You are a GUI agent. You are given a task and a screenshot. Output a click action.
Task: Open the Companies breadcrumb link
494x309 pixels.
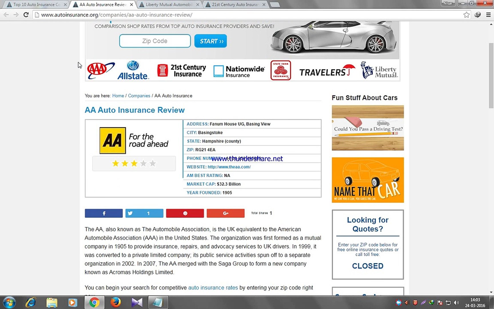[x=139, y=96]
